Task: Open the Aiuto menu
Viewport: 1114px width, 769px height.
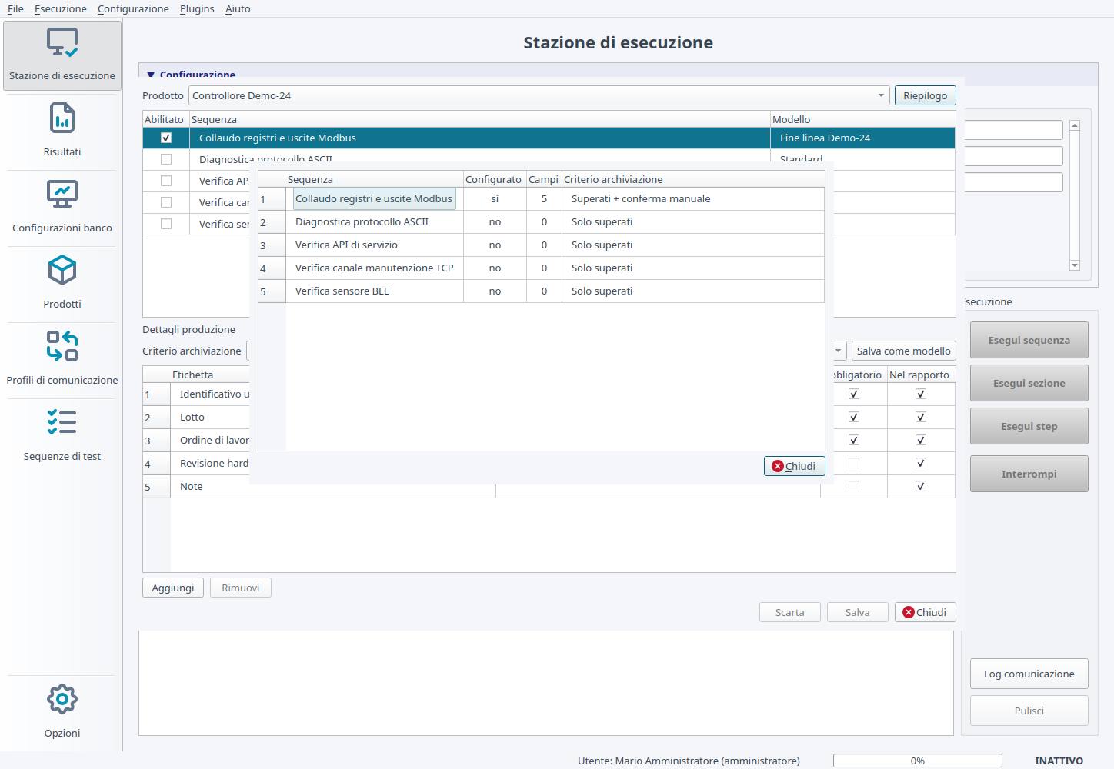Action: coord(238,8)
